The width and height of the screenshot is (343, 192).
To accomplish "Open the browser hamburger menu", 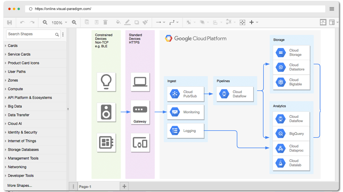I will click(x=332, y=9).
